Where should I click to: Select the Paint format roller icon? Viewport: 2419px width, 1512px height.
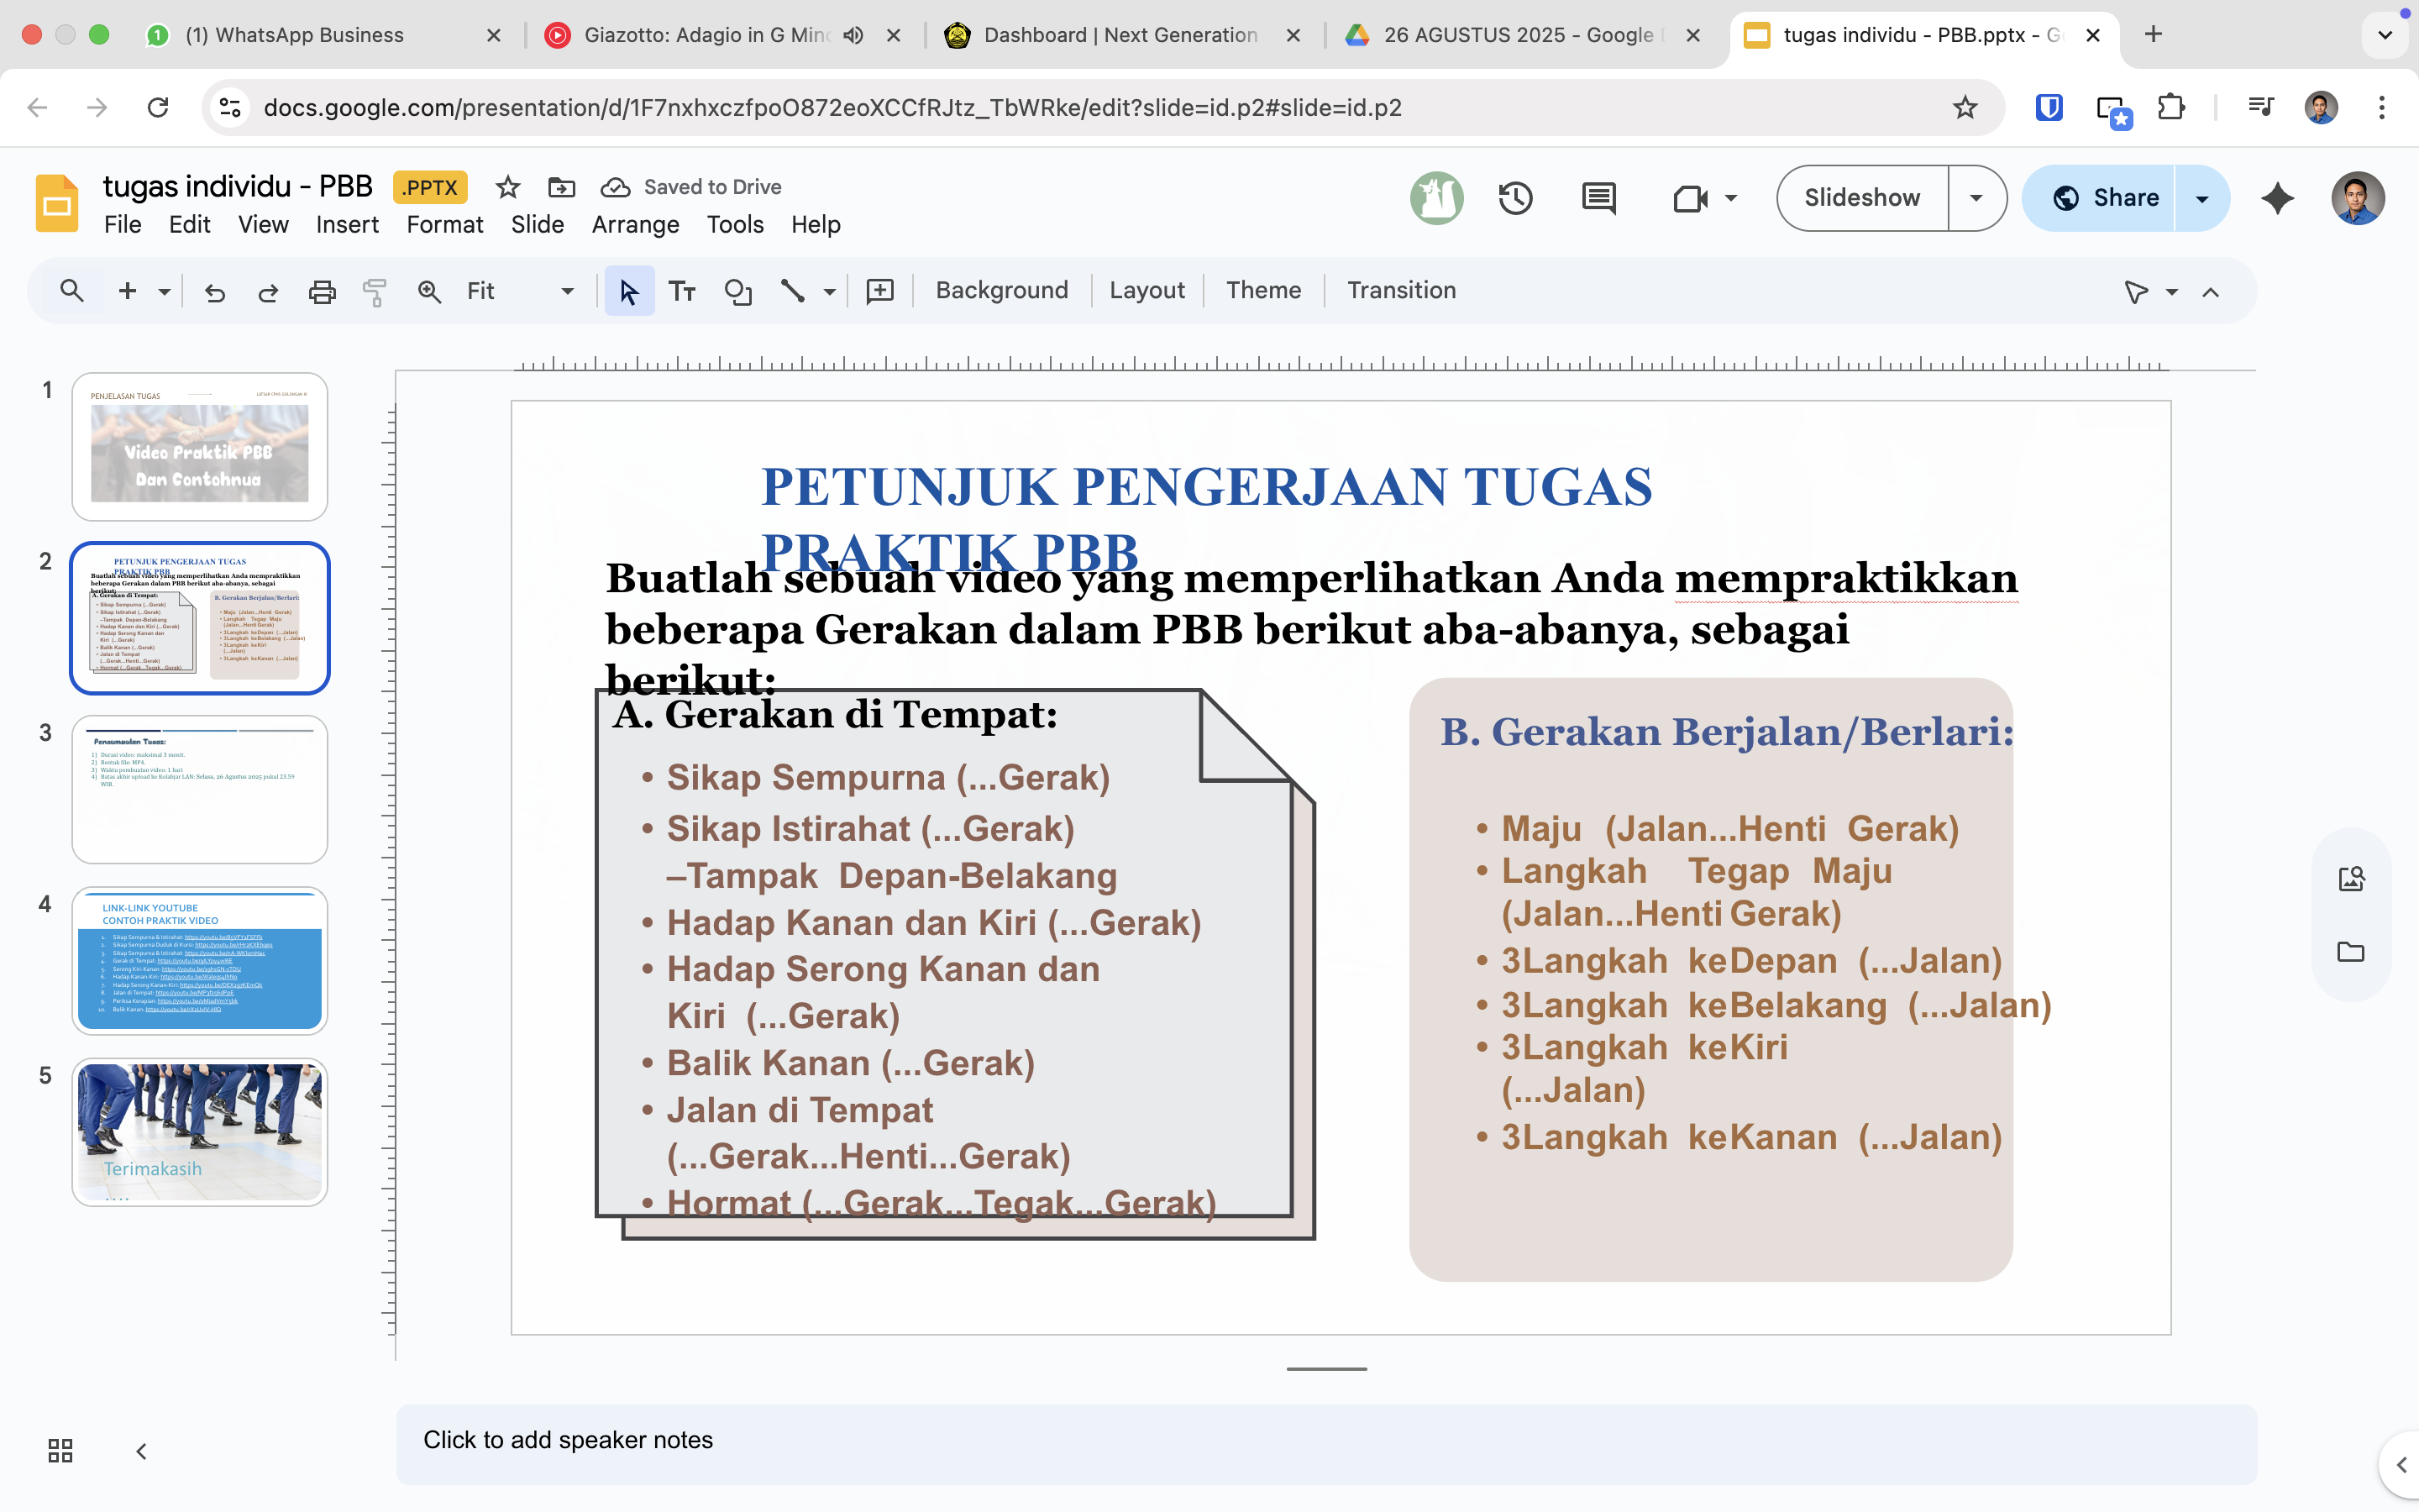[x=375, y=292]
